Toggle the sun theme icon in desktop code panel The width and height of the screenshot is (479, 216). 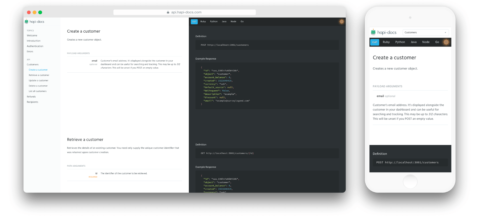tap(342, 22)
